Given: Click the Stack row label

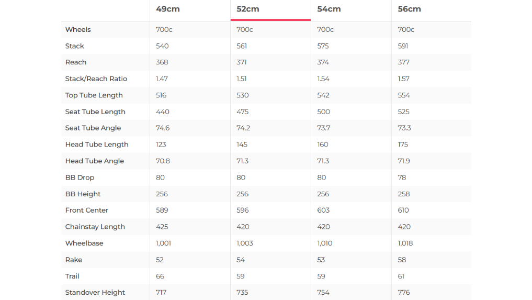Looking at the screenshot, I should point(75,46).
